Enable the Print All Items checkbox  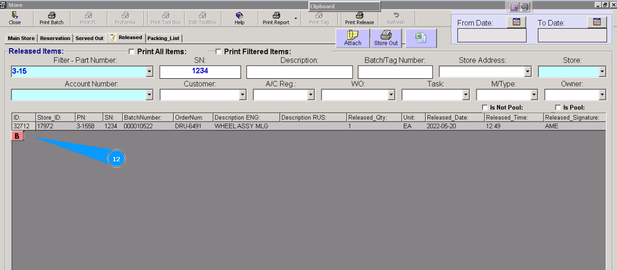[132, 52]
